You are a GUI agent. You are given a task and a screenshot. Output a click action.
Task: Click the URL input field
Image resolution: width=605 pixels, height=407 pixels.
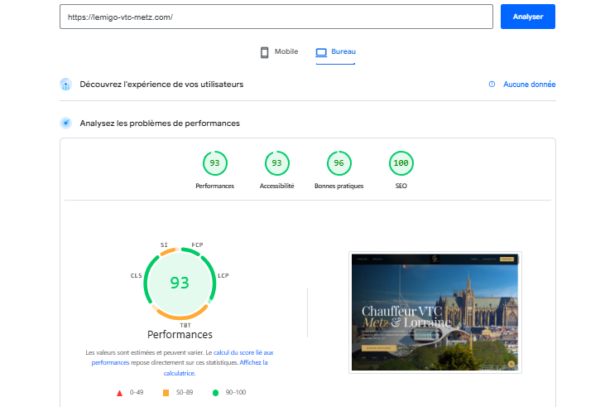point(276,17)
